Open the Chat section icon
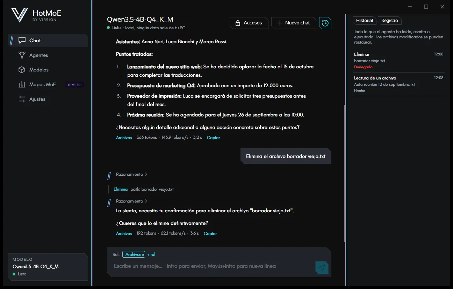 tap(22, 40)
